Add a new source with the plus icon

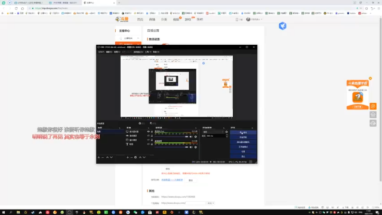pos(127,158)
